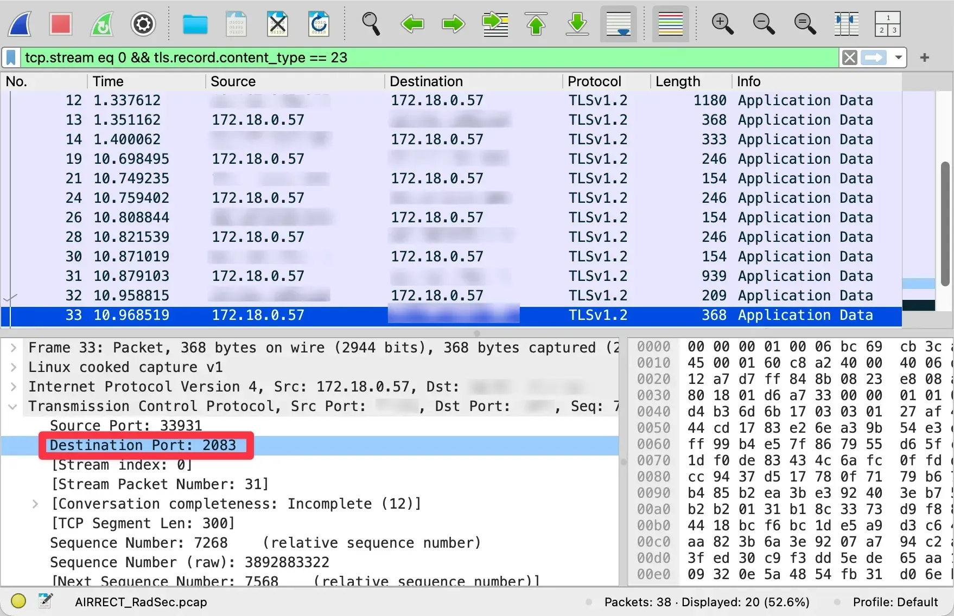Stop the capture with red square
This screenshot has width=954, height=616.
(x=61, y=24)
